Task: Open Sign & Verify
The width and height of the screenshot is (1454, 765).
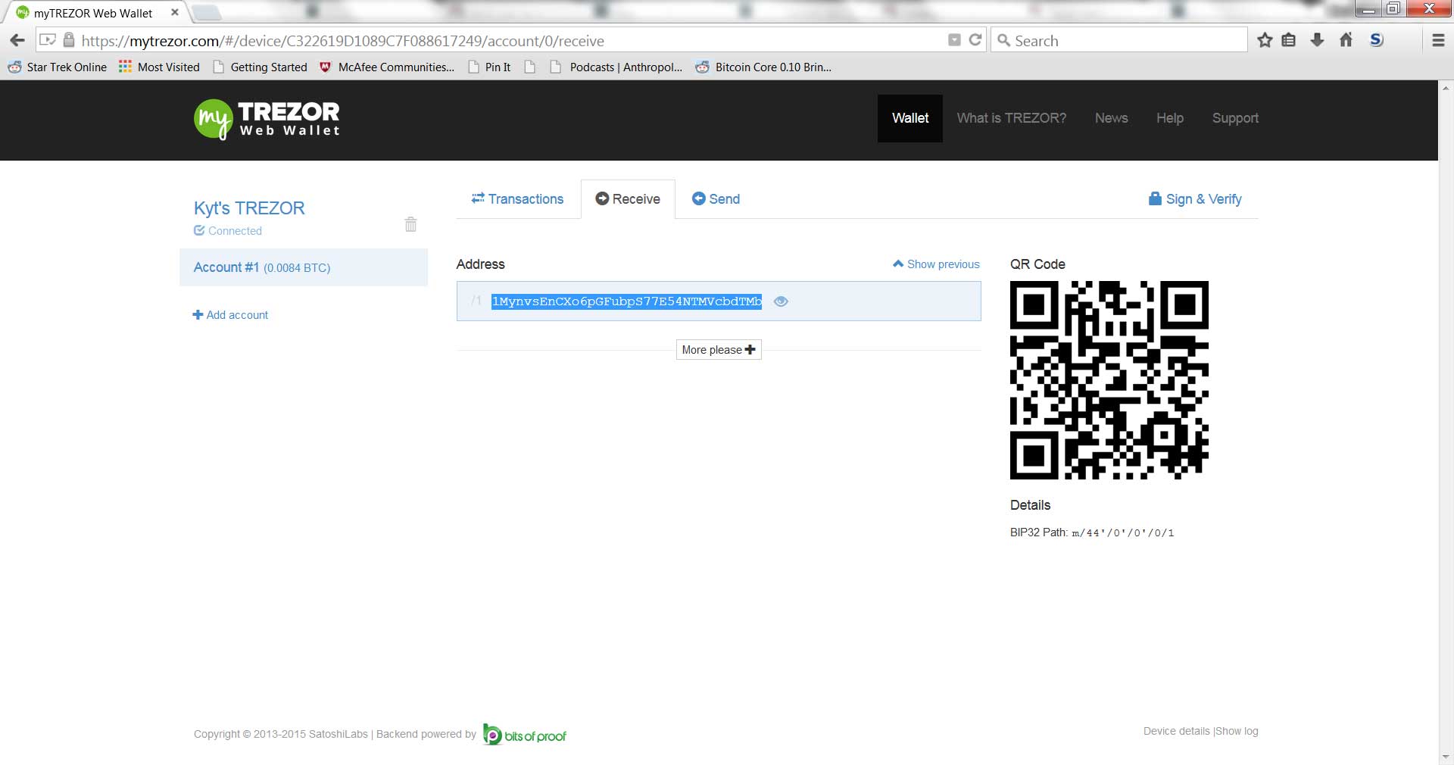Action: click(x=1195, y=199)
